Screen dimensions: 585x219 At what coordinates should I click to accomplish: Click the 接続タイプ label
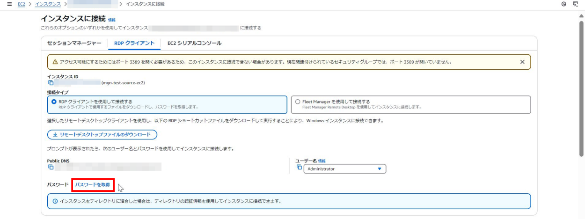[x=58, y=93]
